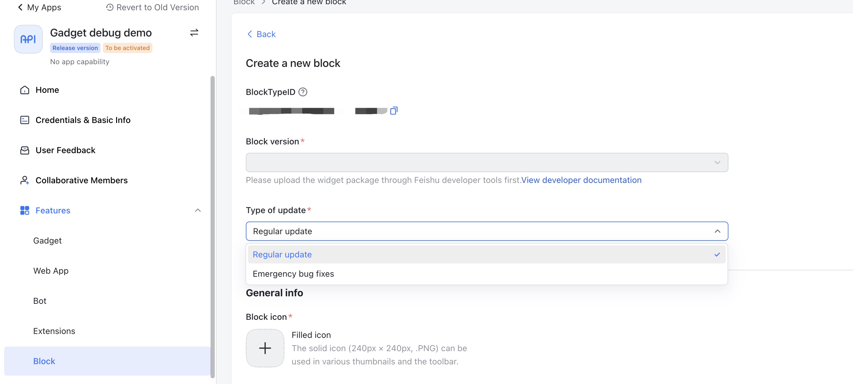Screen dimensions: 853x384
Task: Select the Emergency bug fixes option
Action: (293, 273)
